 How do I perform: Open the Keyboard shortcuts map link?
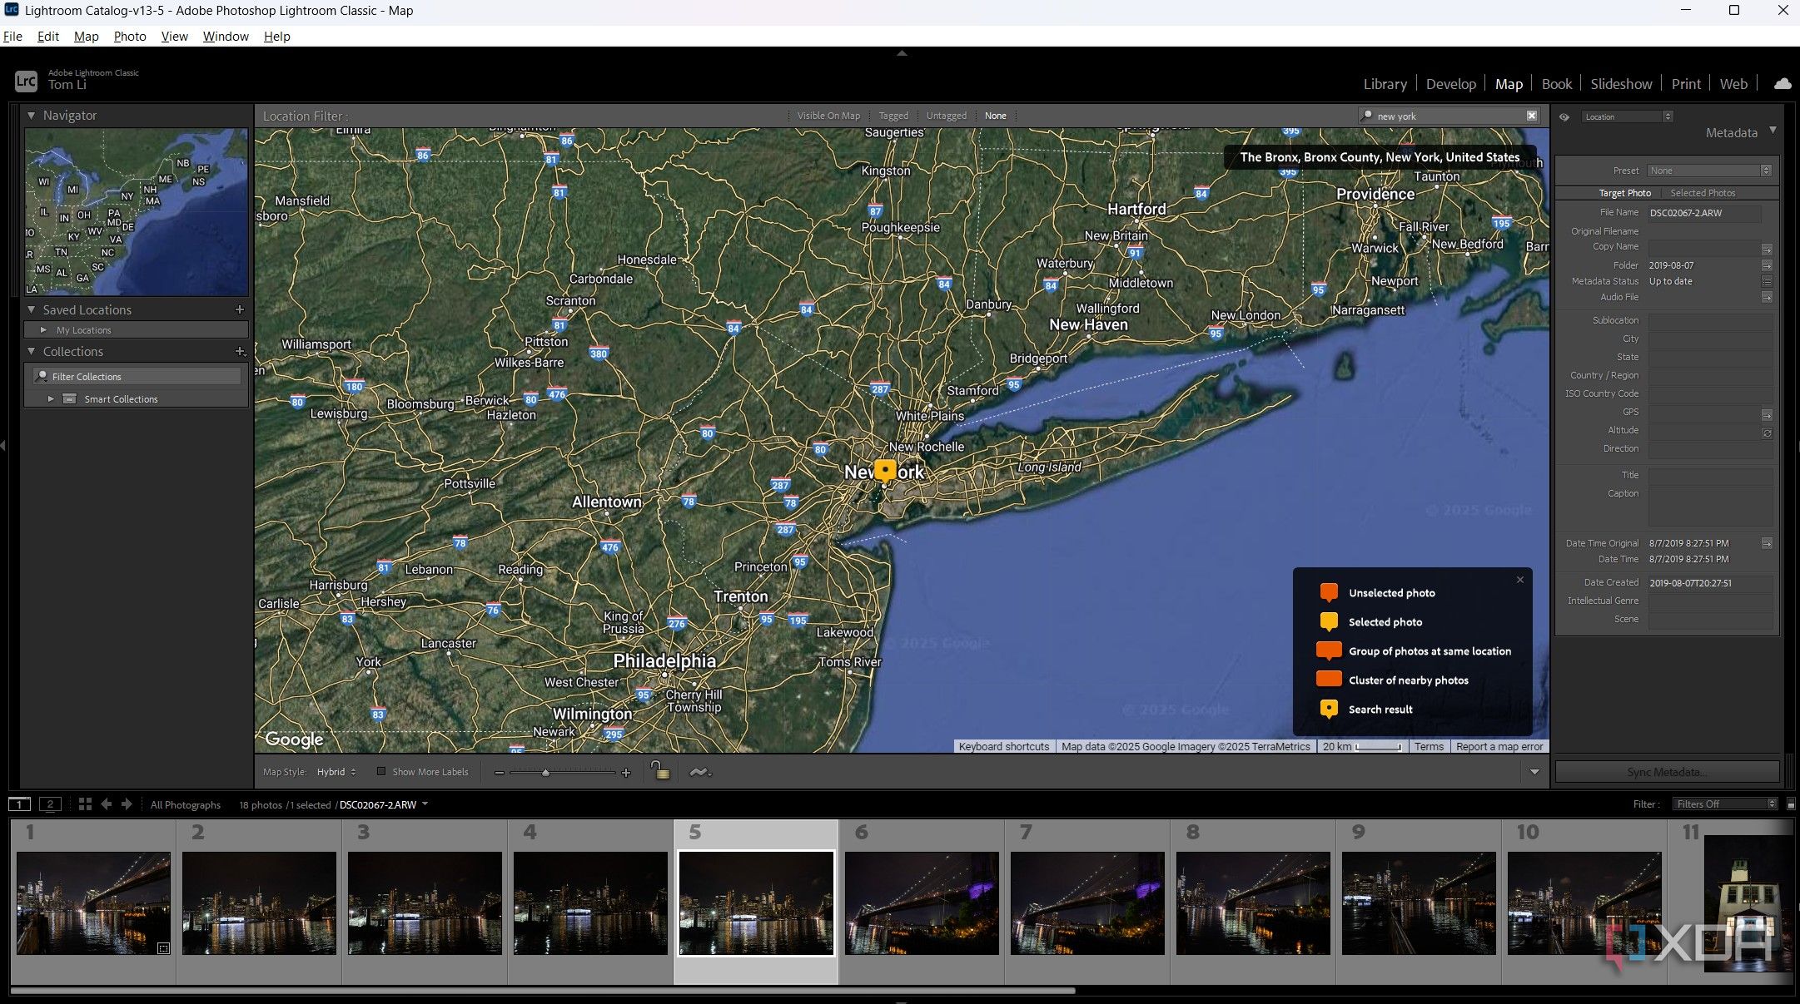pos(1003,747)
